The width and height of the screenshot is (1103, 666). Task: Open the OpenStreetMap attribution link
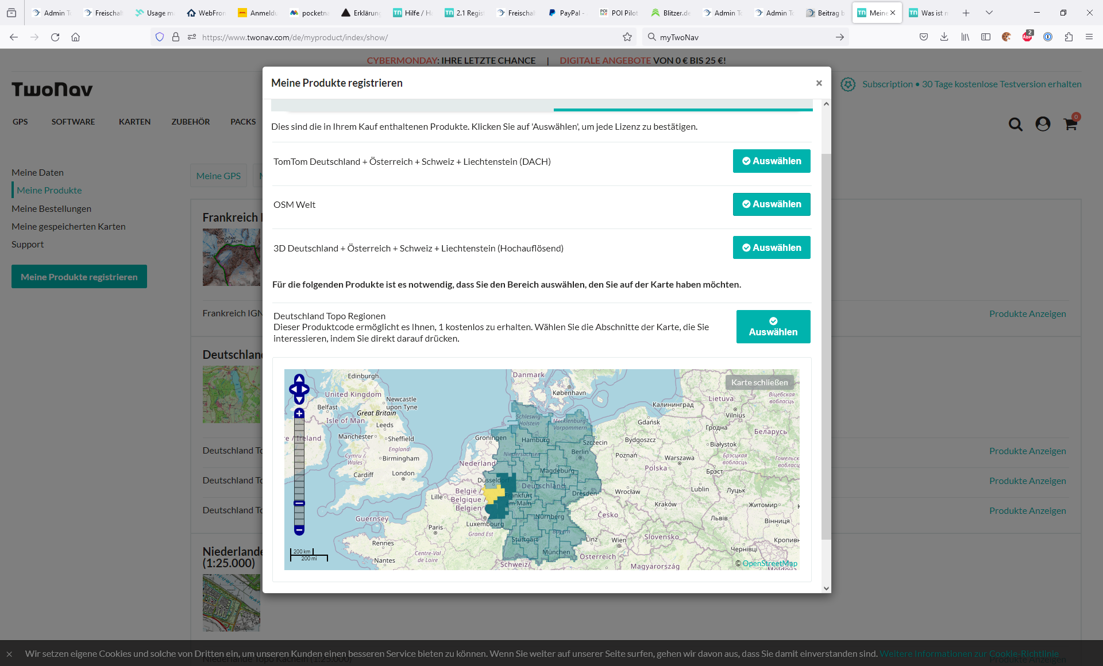pyautogui.click(x=769, y=563)
